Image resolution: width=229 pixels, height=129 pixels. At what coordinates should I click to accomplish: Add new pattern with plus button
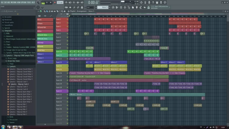pos(109,7)
